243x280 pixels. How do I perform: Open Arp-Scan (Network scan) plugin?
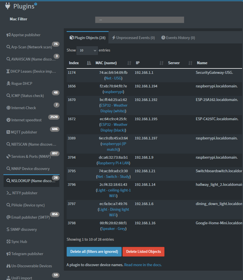(x=31, y=47)
